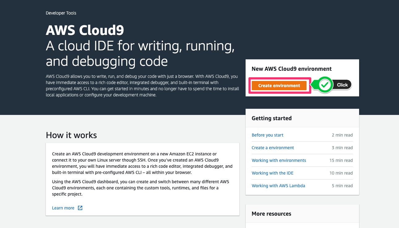Click the 2 min read label
The width and height of the screenshot is (399, 228).
[342, 135]
